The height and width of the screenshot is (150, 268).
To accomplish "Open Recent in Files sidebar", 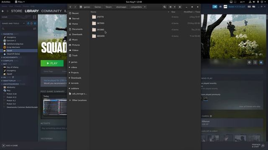I will (75, 13).
